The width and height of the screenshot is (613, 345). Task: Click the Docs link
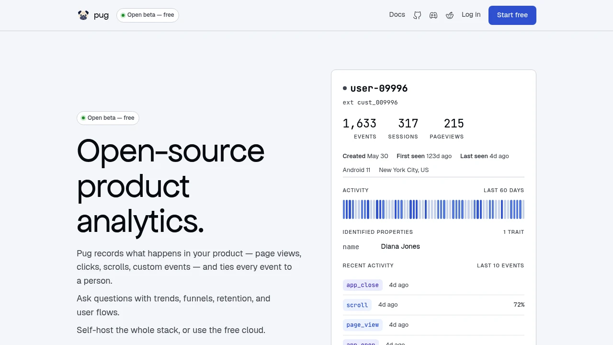point(397,15)
